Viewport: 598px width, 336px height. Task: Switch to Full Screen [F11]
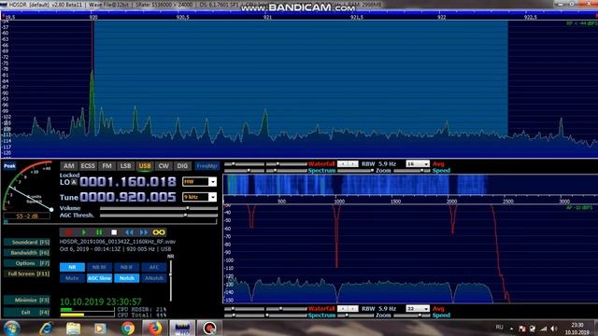pyautogui.click(x=27, y=273)
